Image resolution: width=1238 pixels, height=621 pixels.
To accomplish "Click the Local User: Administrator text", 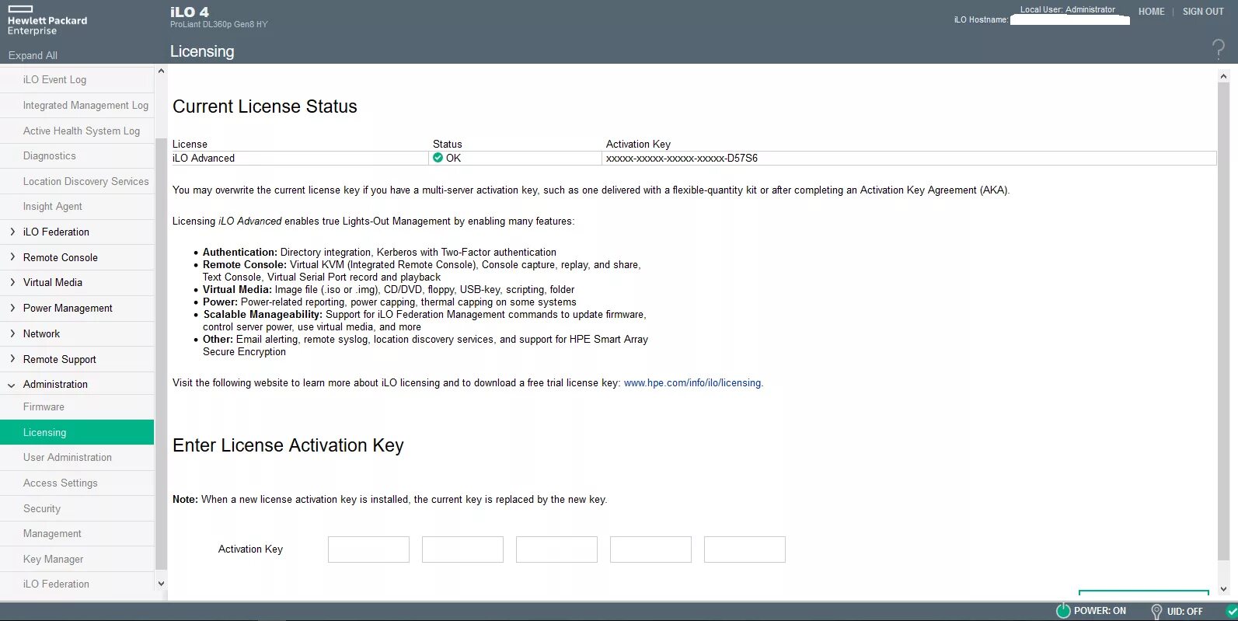I will click(x=1067, y=9).
